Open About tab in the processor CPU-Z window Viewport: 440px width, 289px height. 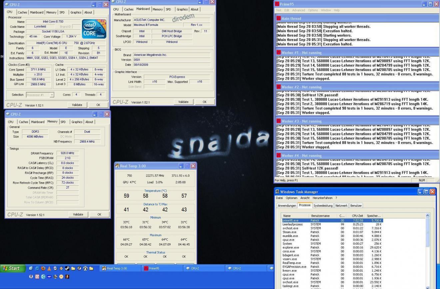(x=88, y=12)
